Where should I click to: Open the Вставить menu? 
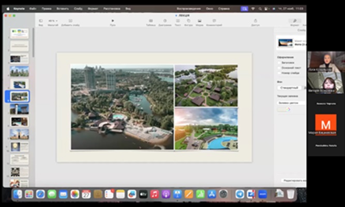pyautogui.click(x=64, y=9)
